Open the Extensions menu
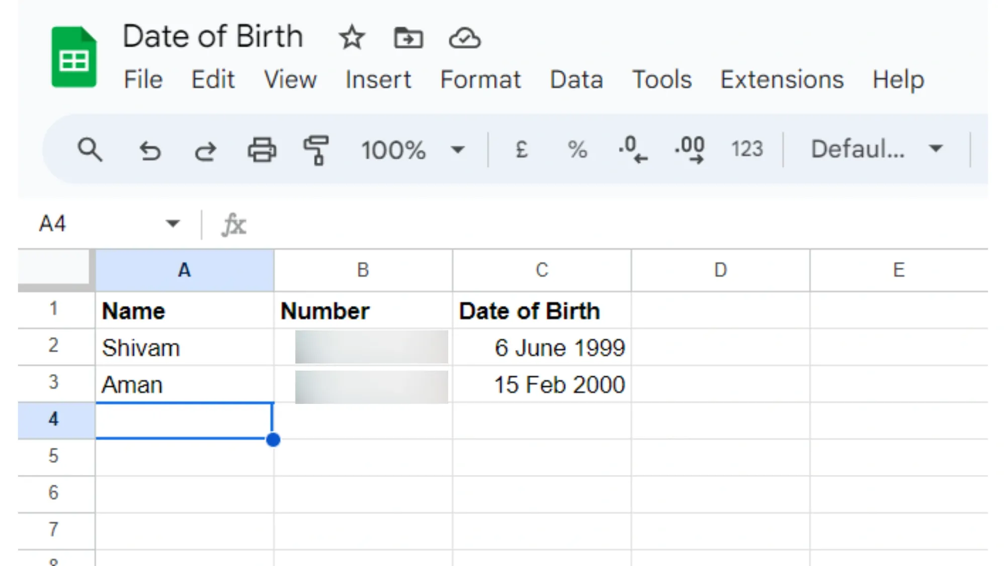 point(782,79)
